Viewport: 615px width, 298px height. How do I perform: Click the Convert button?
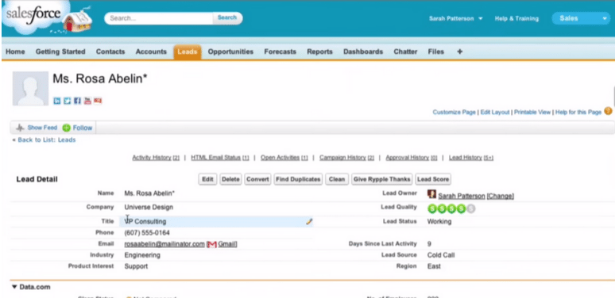click(x=257, y=179)
